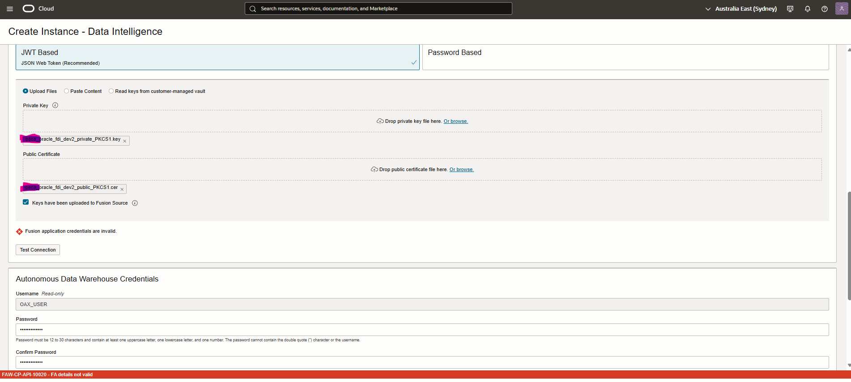Select Read keys from customer-managed vault

111,91
